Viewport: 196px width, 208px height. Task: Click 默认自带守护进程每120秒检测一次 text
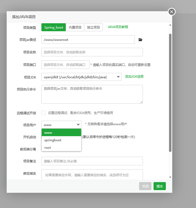(x=109, y=137)
